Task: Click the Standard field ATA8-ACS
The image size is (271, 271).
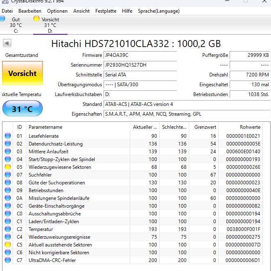Action: click(x=187, y=104)
